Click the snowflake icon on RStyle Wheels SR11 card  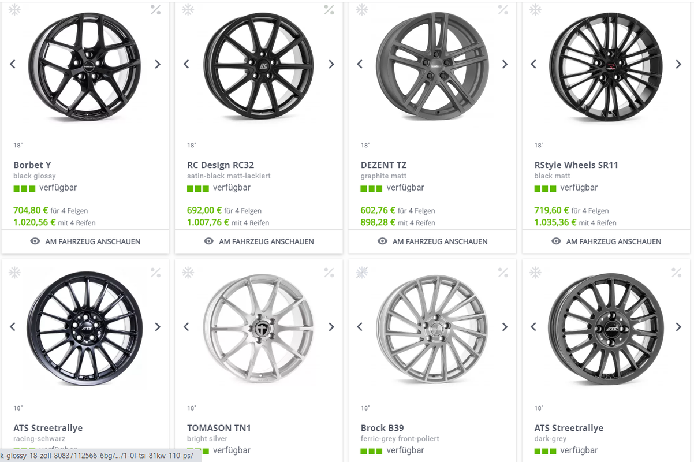pos(536,9)
